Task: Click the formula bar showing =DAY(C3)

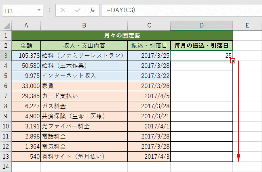Action: (x=182, y=10)
